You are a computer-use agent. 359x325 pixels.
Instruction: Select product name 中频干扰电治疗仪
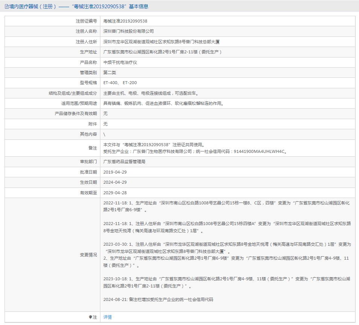click(x=120, y=62)
